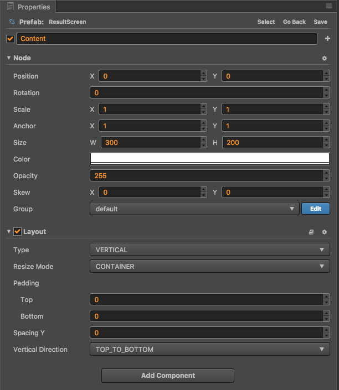Collapse the Layout section triangle
This screenshot has width=339, height=390.
click(x=9, y=232)
